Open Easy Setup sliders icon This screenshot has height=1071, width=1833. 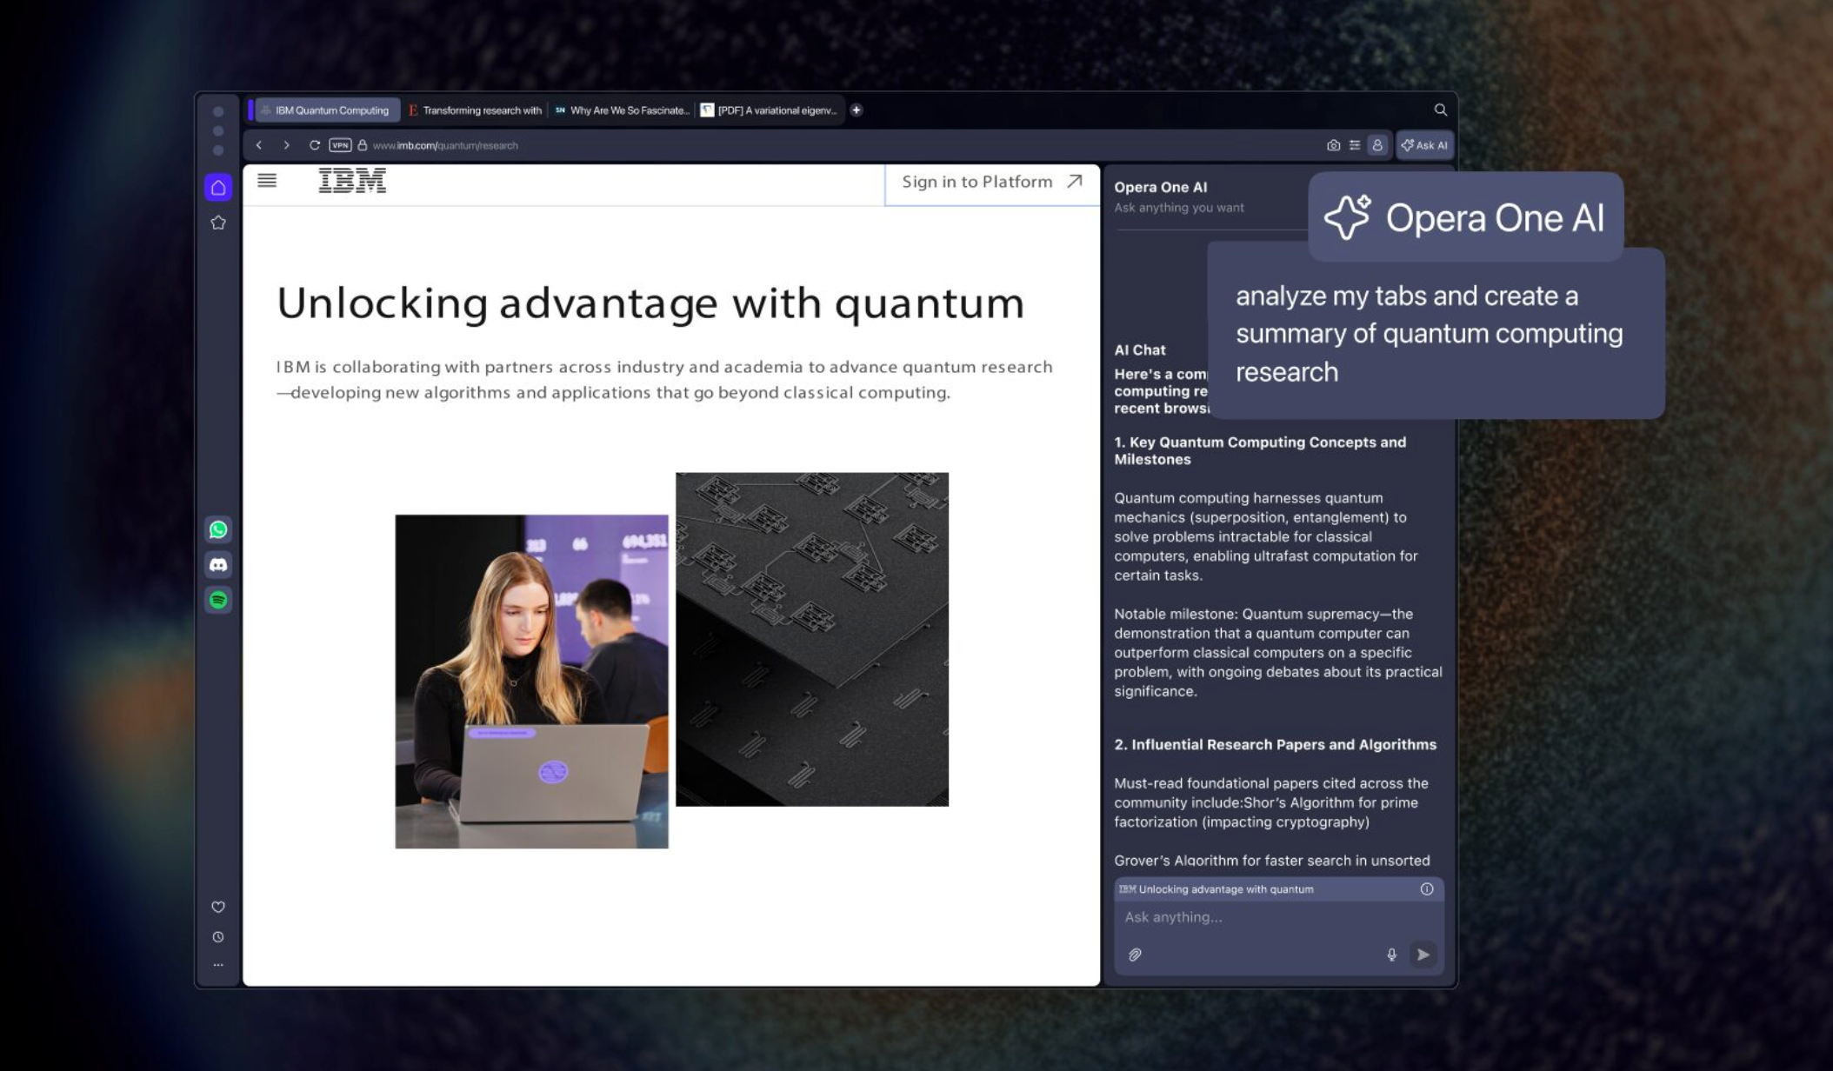pyautogui.click(x=1355, y=145)
